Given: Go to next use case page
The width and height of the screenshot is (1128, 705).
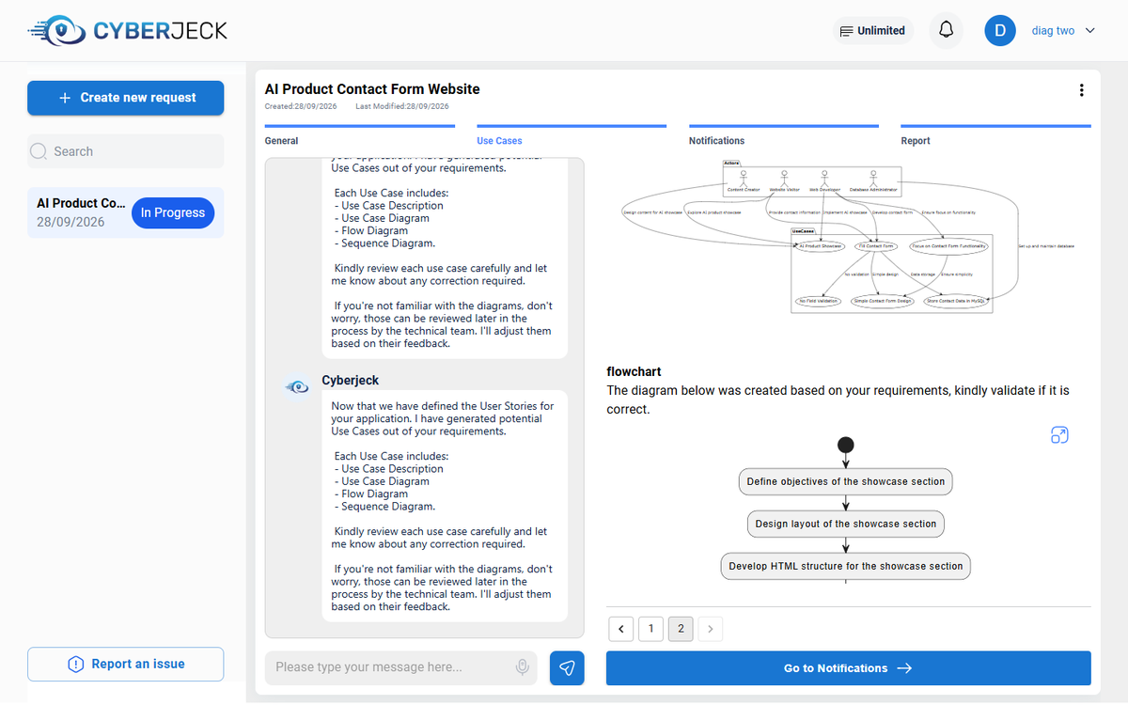Looking at the screenshot, I should pos(711,629).
